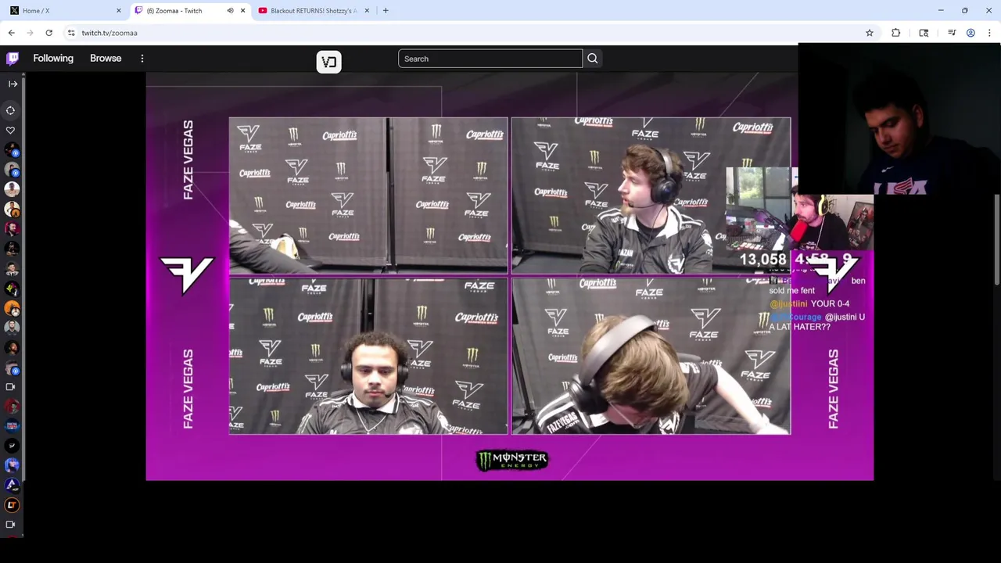Click the page vertical scrollbar

pyautogui.click(x=997, y=238)
